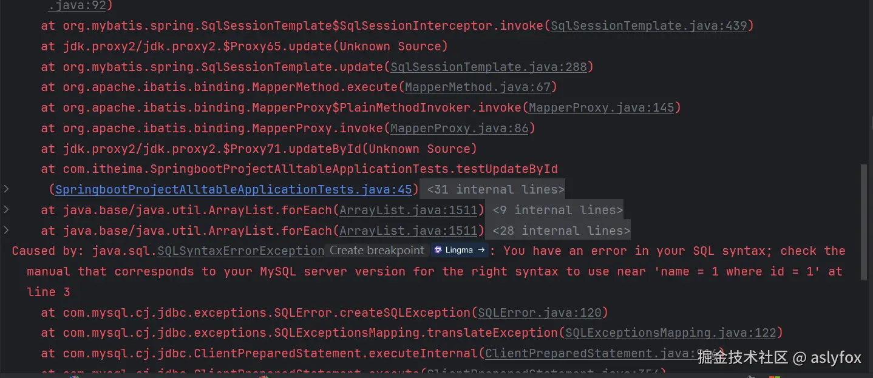This screenshot has width=873, height=378.
Task: Click 'Create breakpoint' for the SQLSyntaxErrorException
Action: pyautogui.click(x=376, y=250)
